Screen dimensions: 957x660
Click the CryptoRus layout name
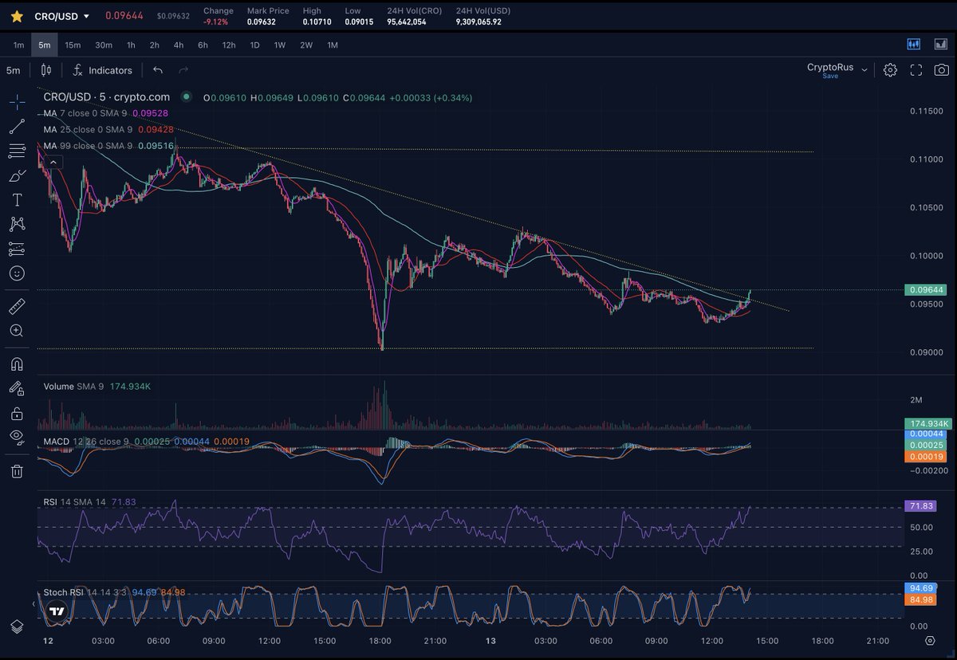(x=830, y=67)
